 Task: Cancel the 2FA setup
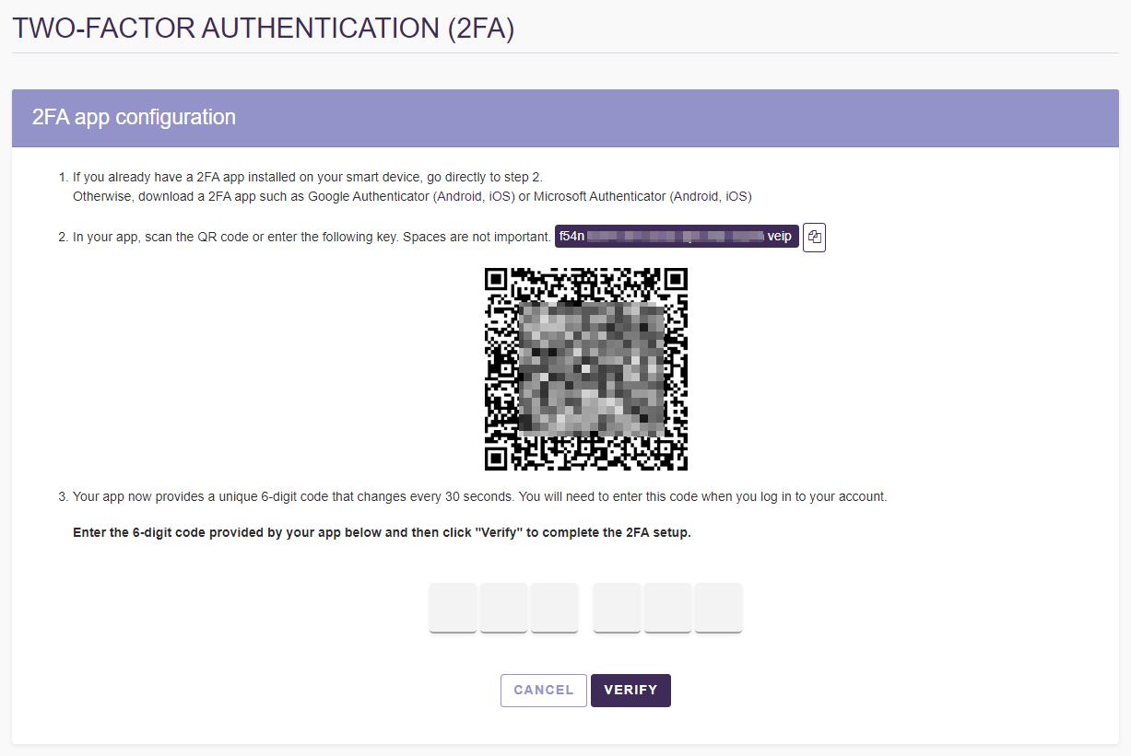pyautogui.click(x=544, y=691)
